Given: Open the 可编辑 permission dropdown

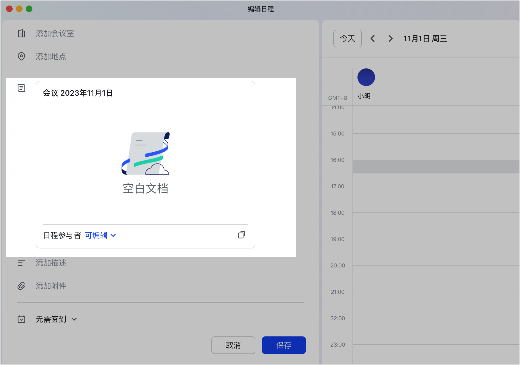Looking at the screenshot, I should pyautogui.click(x=100, y=236).
